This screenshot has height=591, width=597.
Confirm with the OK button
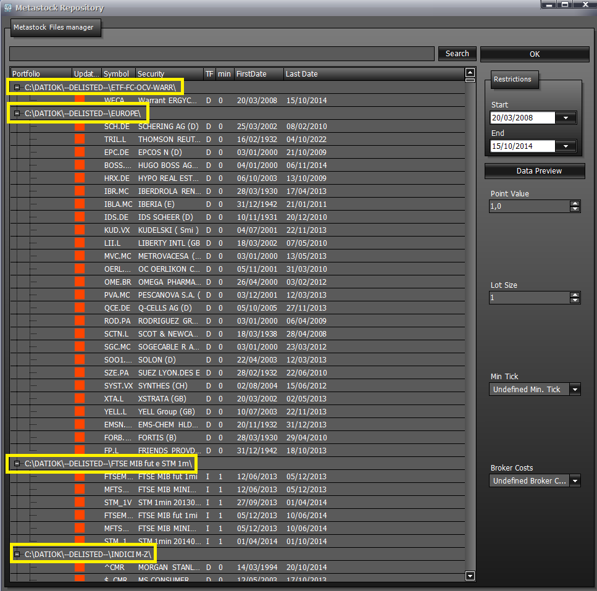pyautogui.click(x=535, y=54)
